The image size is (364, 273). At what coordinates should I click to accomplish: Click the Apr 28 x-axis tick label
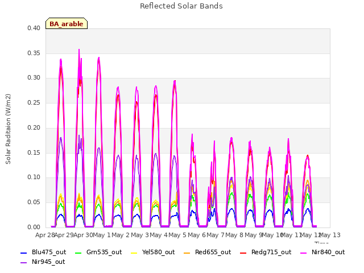coord(45,235)
